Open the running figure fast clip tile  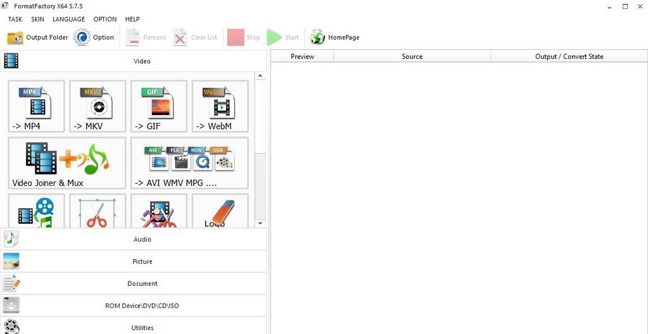[159, 211]
